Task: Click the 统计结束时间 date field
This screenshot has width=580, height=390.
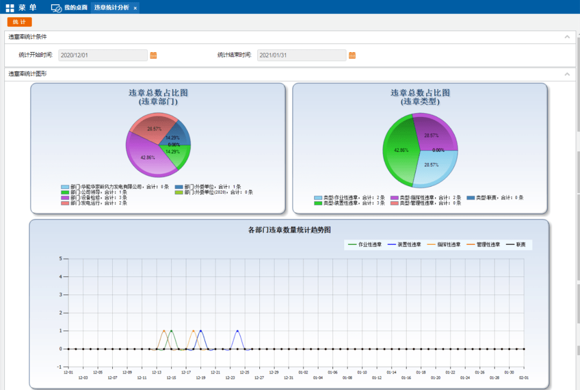Action: point(301,55)
